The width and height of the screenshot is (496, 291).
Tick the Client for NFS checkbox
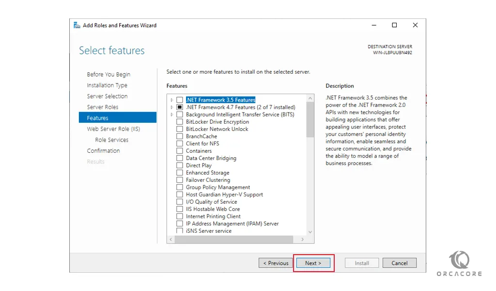coord(179,144)
